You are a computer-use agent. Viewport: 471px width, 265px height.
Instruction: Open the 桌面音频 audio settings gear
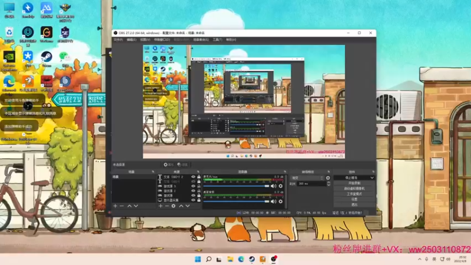[x=281, y=201]
